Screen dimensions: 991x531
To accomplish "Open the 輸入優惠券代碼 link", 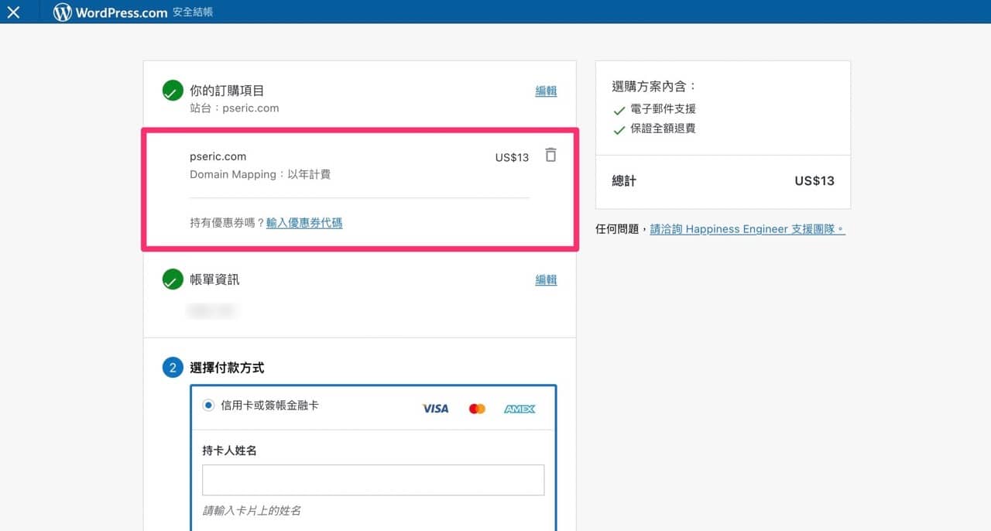I will coord(304,223).
